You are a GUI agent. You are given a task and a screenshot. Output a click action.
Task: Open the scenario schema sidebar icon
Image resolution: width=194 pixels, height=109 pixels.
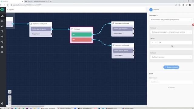coord(2,16)
